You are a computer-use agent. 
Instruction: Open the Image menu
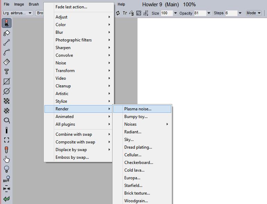pos(19,5)
